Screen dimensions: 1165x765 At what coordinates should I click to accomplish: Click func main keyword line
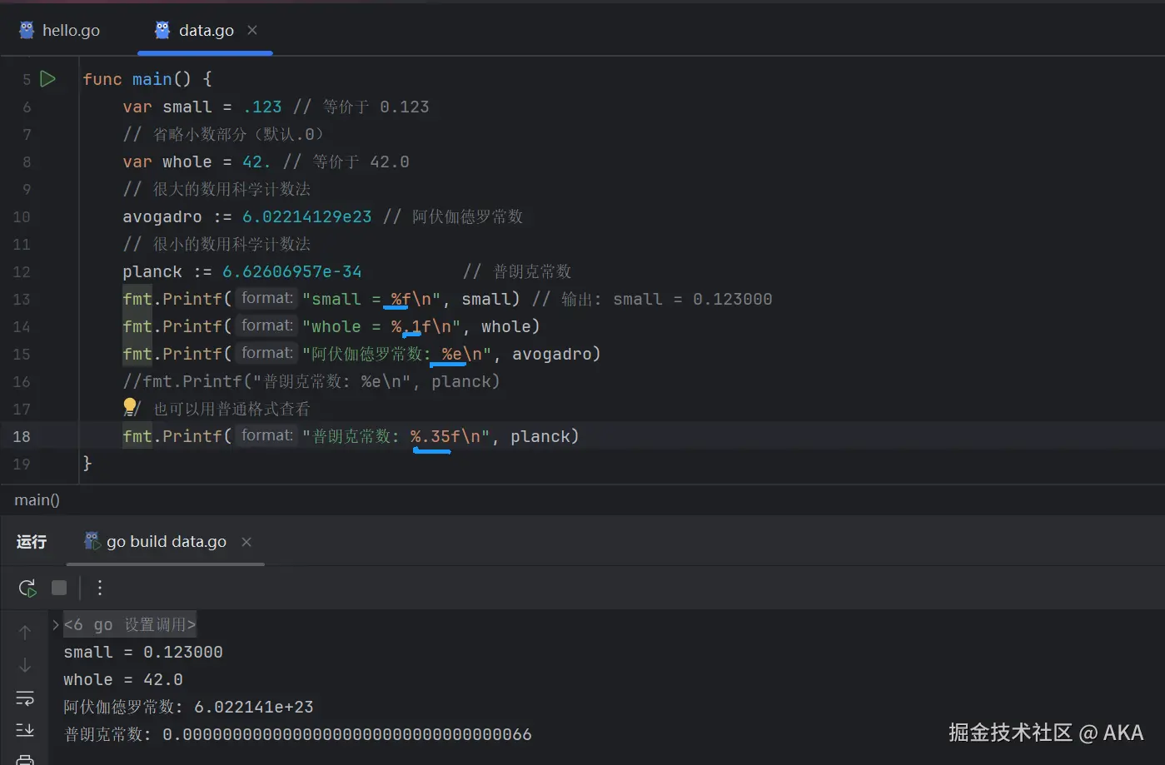tap(147, 79)
